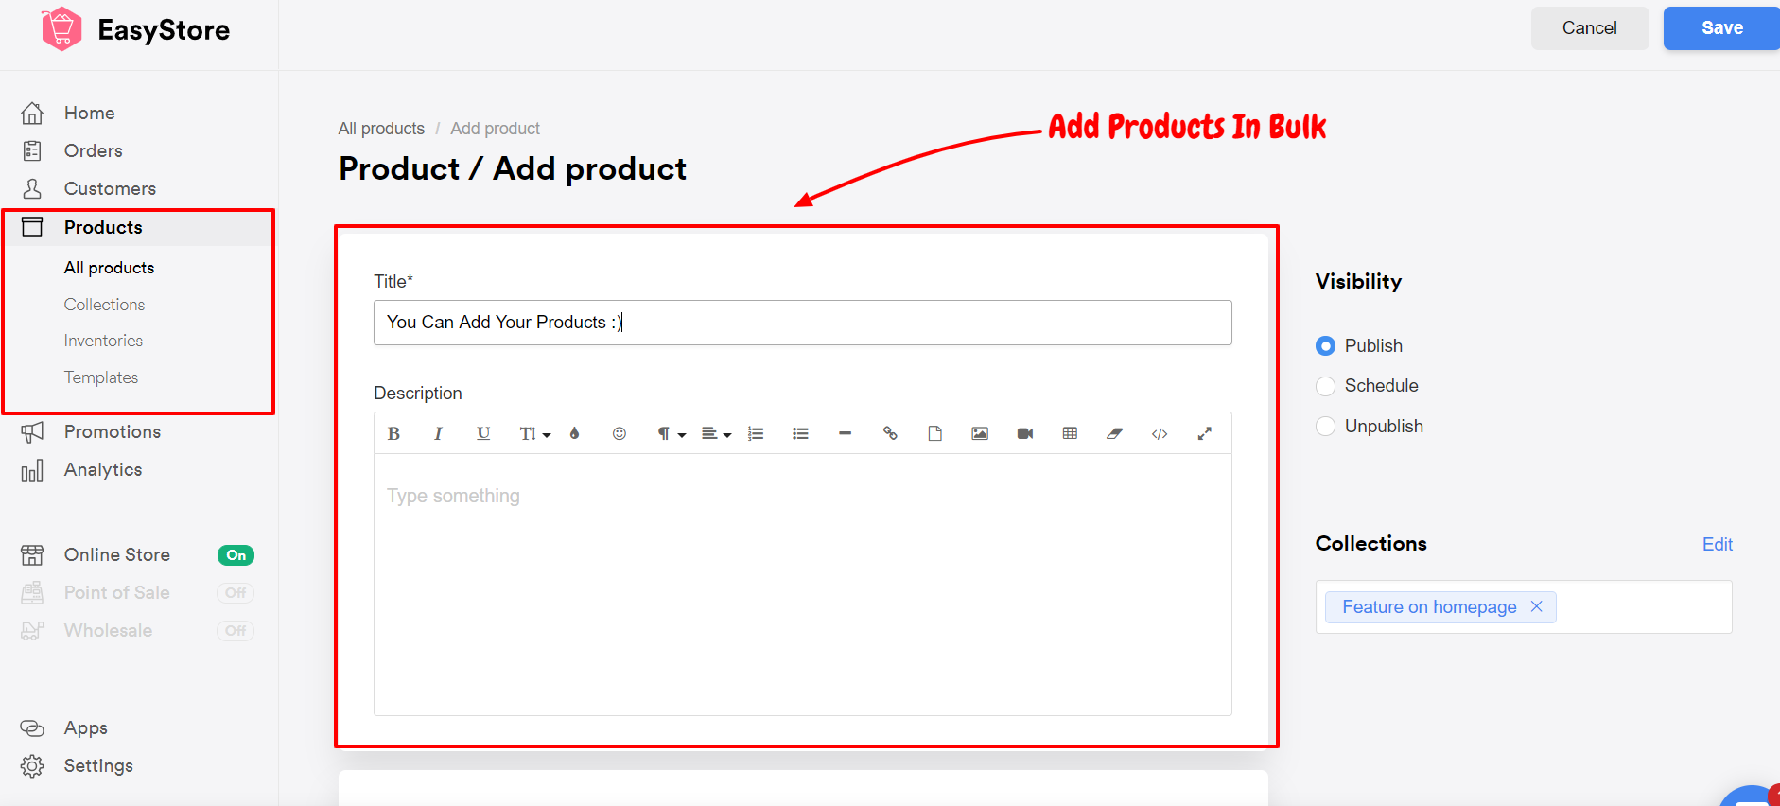Click the Title* field label

(x=393, y=281)
